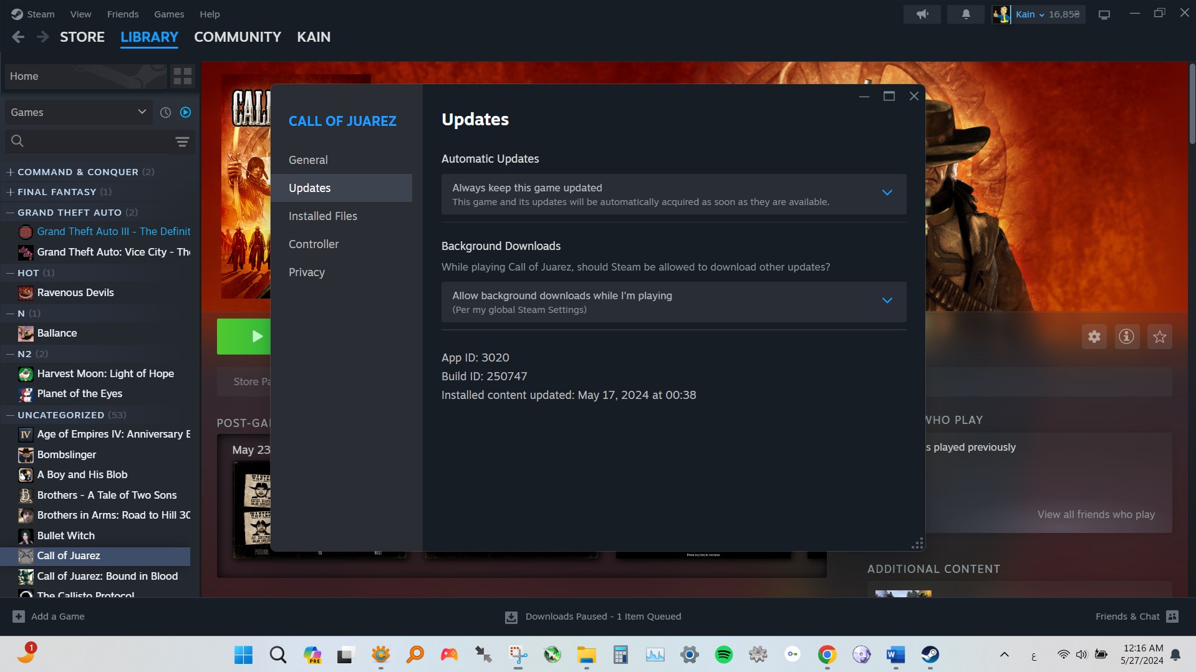Open the Games filter dropdown
Viewport: 1196px width, 672px height.
point(79,112)
